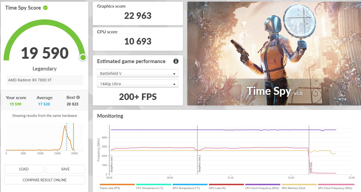Toggle GPU Clock Frequency legend entry
This screenshot has width=361, height=192.
[x=336, y=187]
